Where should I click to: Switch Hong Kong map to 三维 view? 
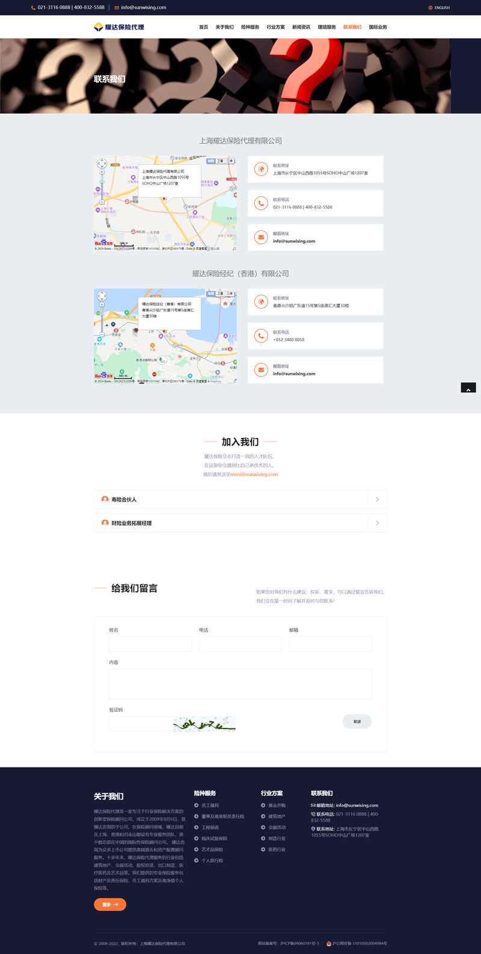(x=230, y=294)
